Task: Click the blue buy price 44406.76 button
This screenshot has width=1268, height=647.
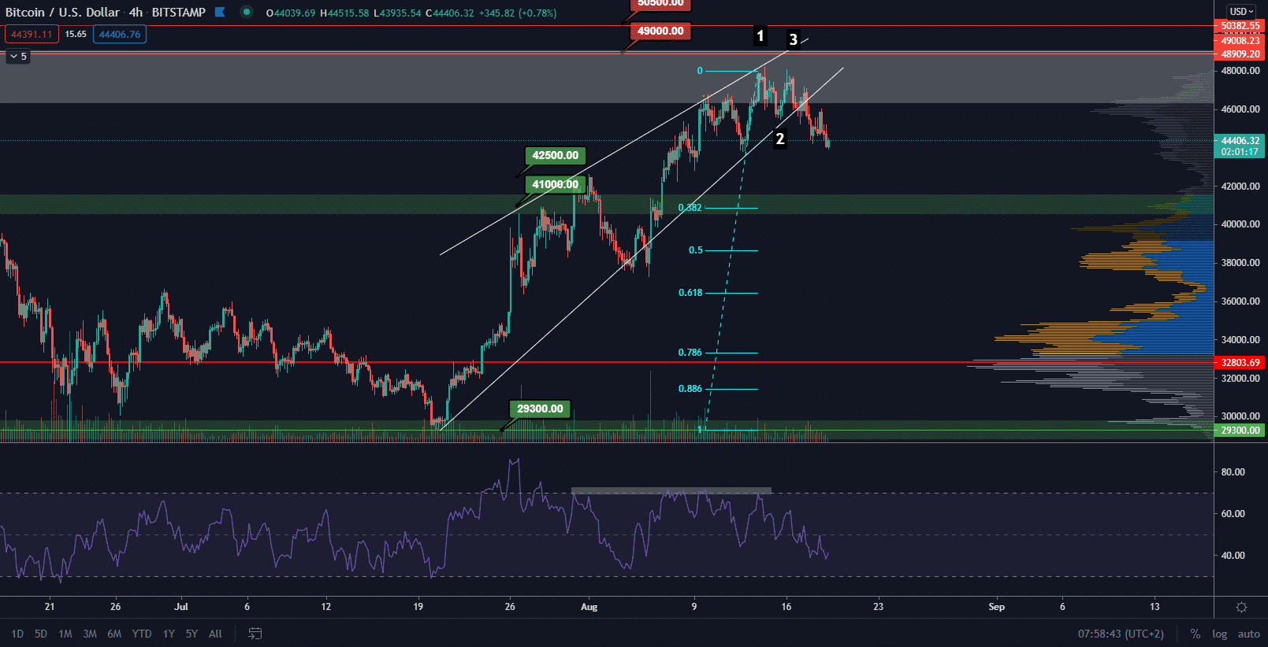Action: click(120, 35)
